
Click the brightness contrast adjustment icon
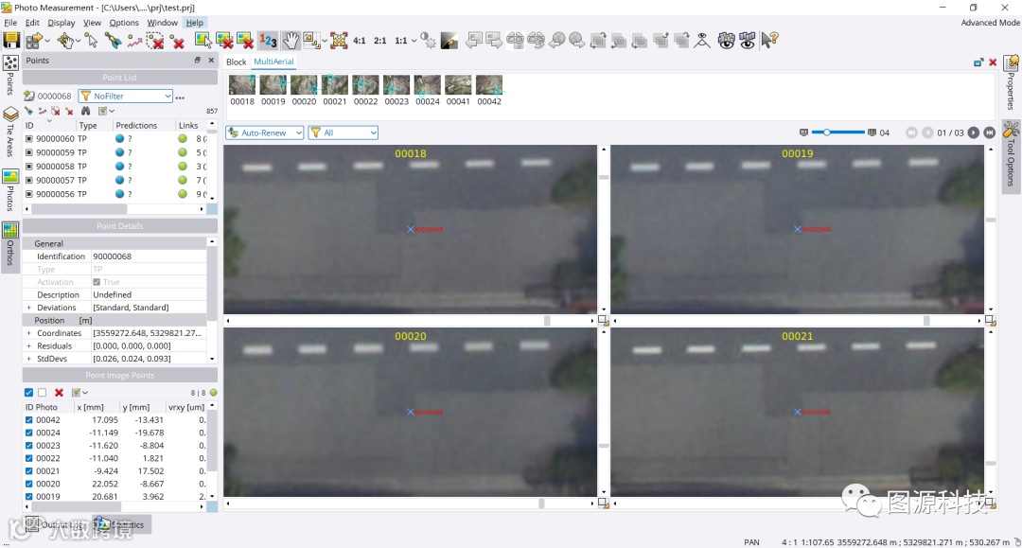429,41
